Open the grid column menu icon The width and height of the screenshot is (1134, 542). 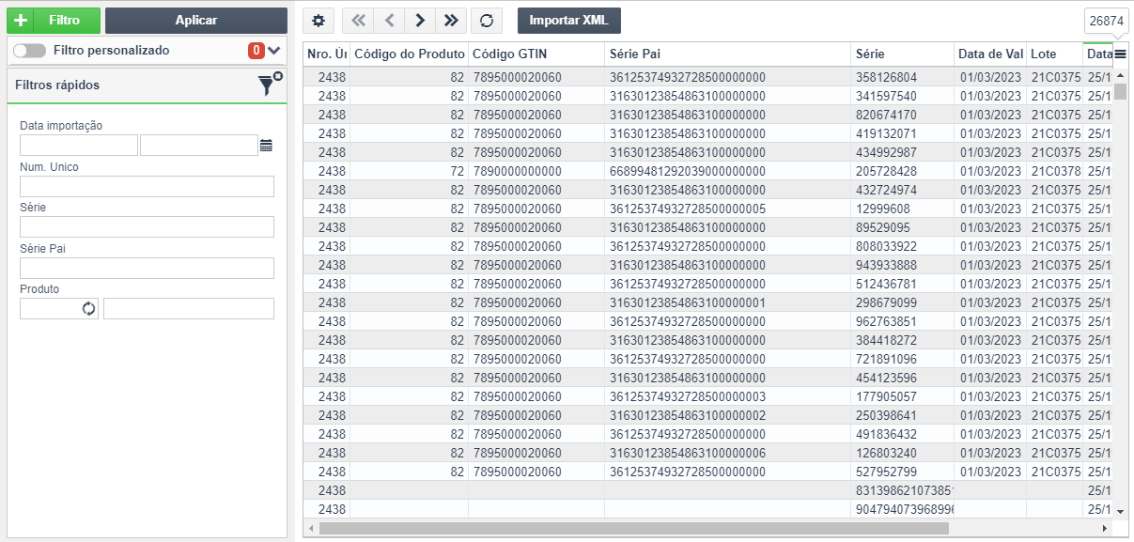tap(1121, 54)
